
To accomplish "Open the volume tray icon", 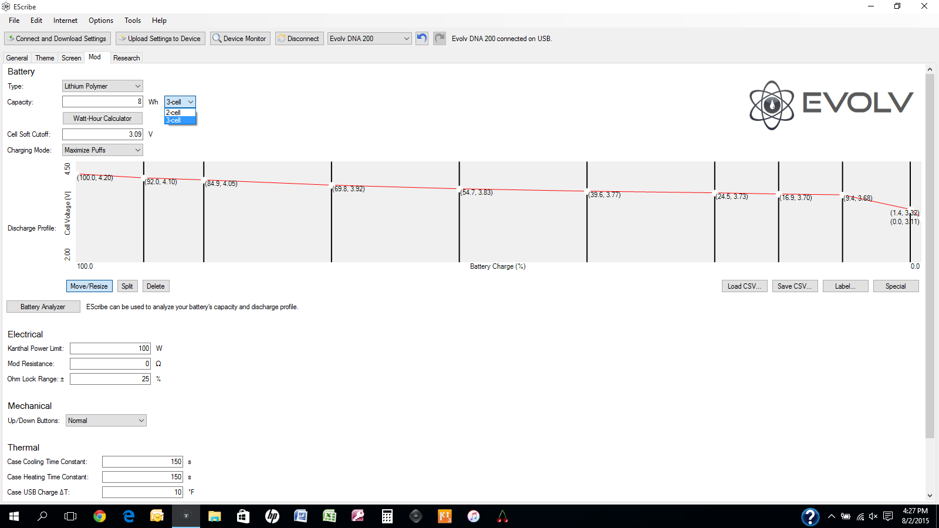I will point(873,516).
